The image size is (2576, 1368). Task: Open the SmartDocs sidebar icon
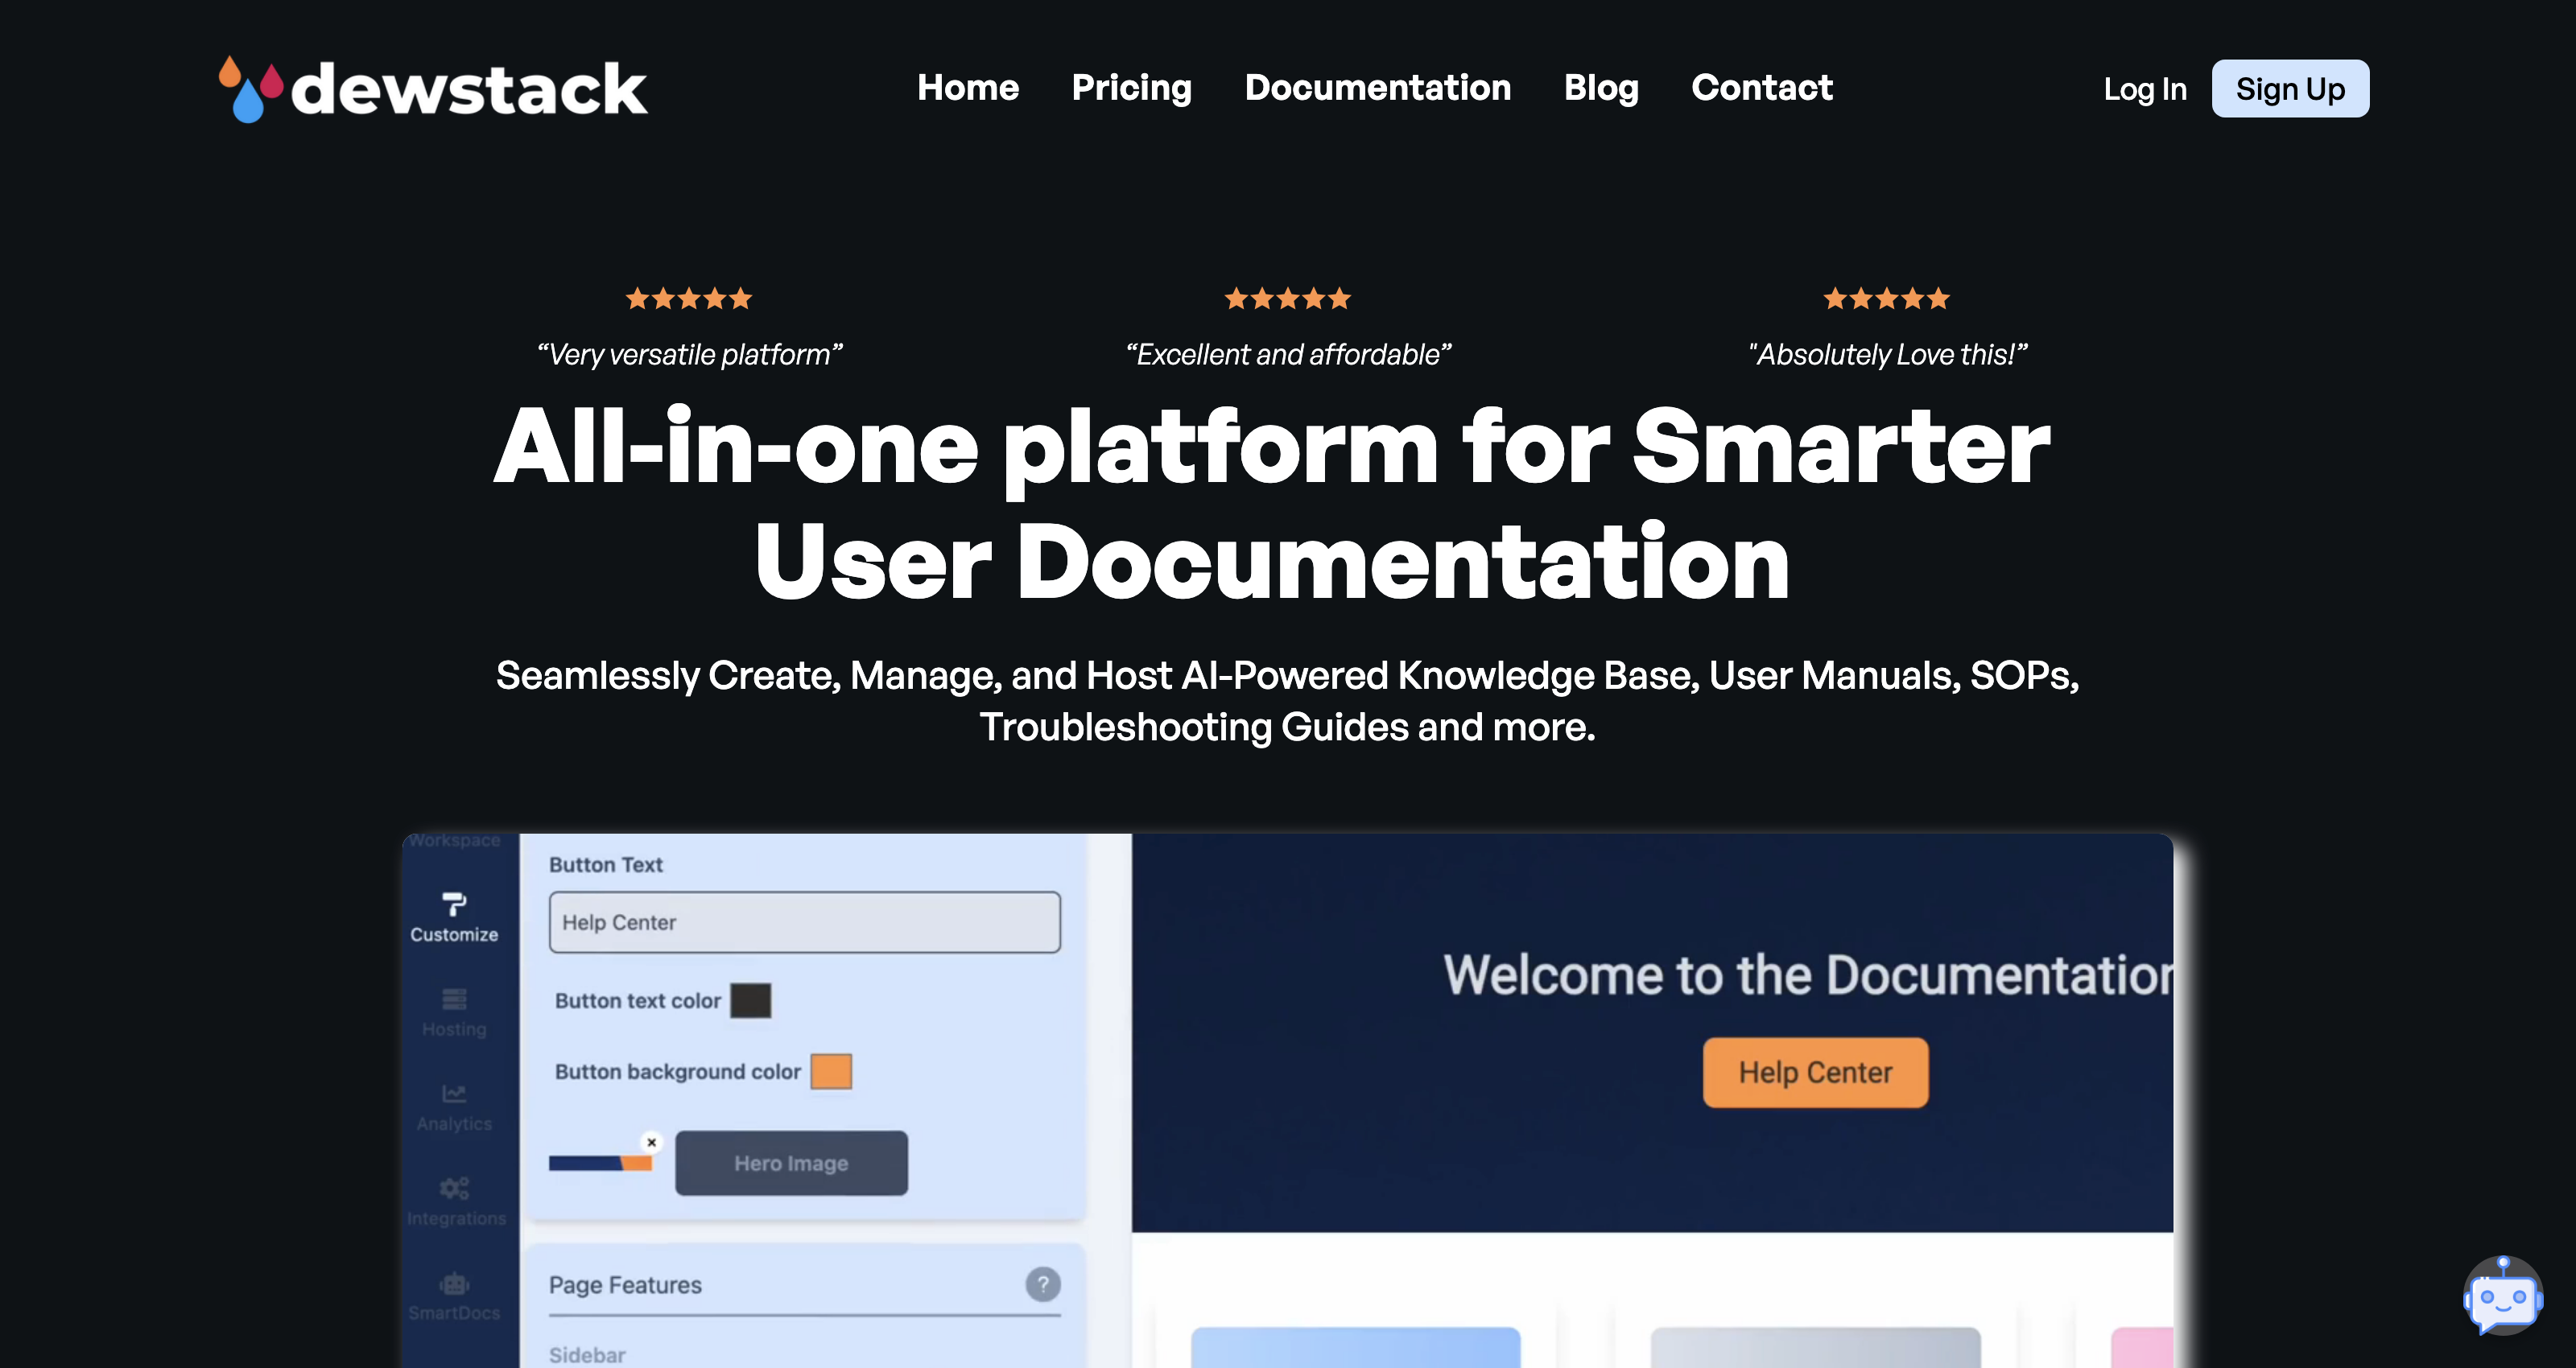point(454,1297)
